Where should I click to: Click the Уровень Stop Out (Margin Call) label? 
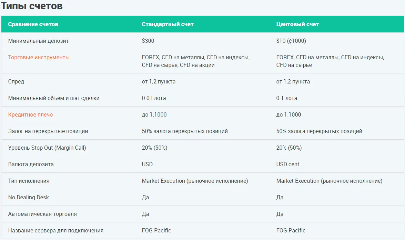click(x=47, y=148)
